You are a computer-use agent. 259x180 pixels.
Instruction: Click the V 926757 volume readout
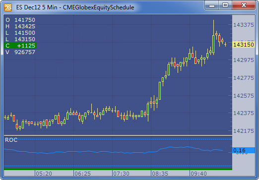pyautogui.click(x=20, y=52)
